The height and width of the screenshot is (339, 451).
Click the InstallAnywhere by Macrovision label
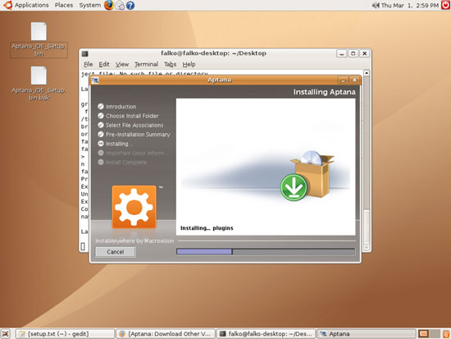[134, 241]
